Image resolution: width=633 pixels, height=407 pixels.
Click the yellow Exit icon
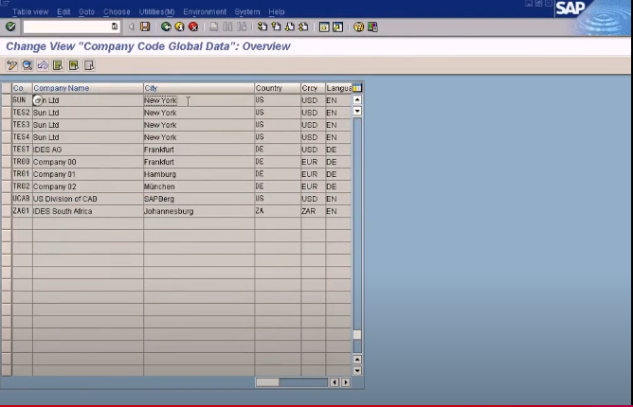(x=180, y=27)
